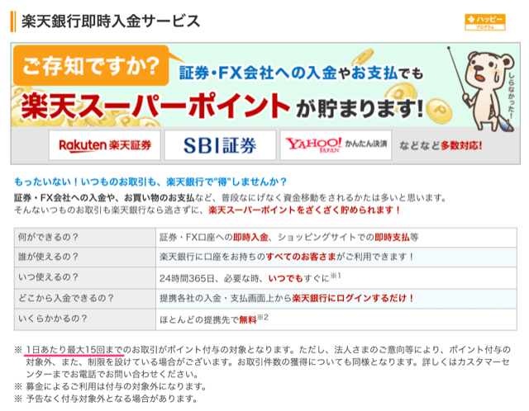Click the underlined 1日あたり最大15回まで text

[74, 350]
